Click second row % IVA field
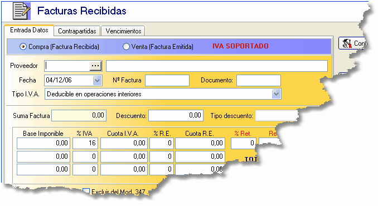Screen dimensions: 378x206 [85, 156]
